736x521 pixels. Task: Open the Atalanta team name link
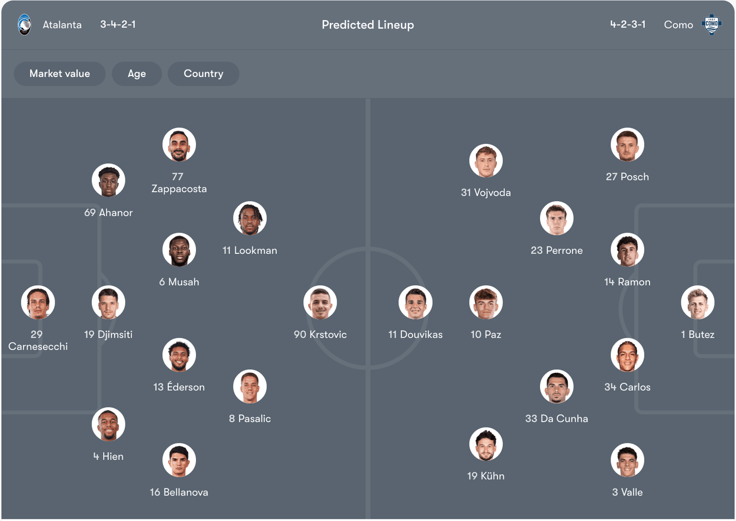click(x=62, y=25)
